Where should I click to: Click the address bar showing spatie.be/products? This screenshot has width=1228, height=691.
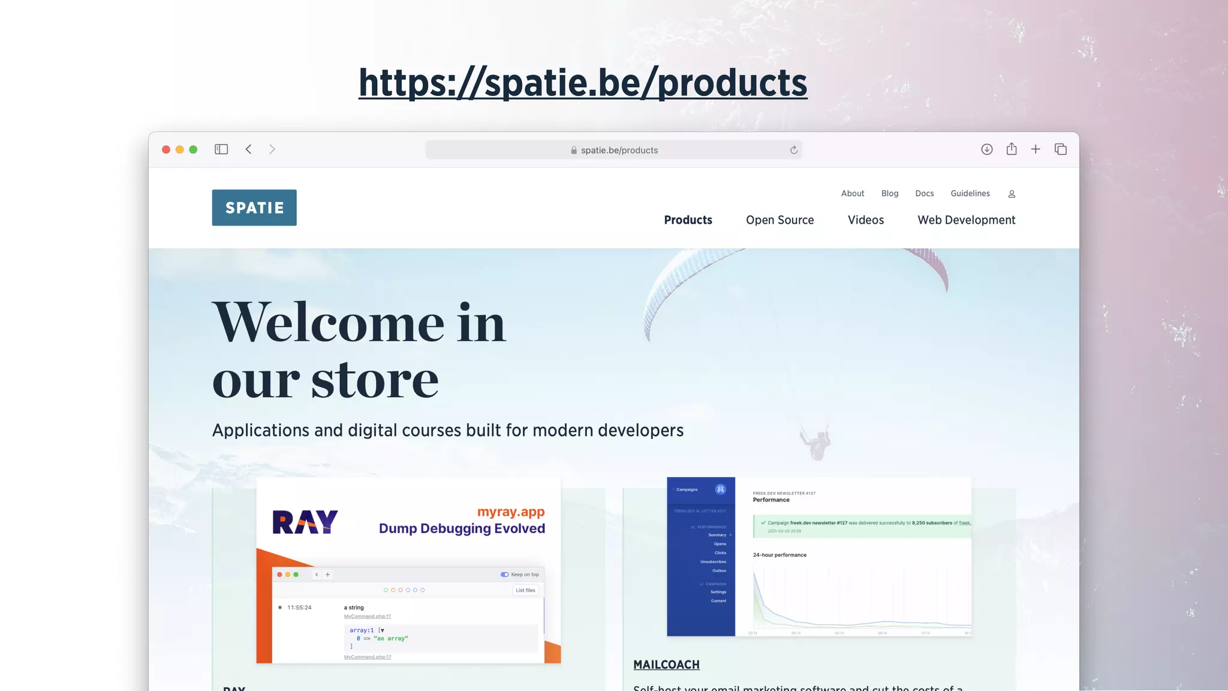(613, 150)
